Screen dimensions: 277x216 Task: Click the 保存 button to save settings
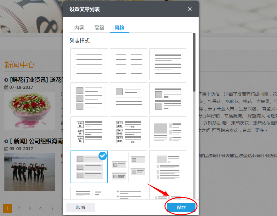click(x=181, y=207)
